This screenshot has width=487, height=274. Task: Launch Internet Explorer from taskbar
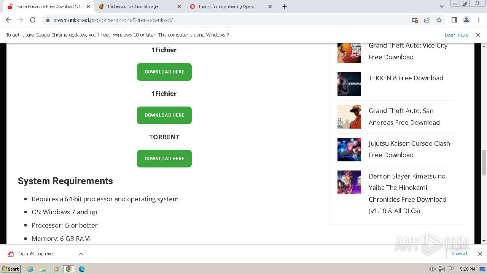[x=30, y=269]
